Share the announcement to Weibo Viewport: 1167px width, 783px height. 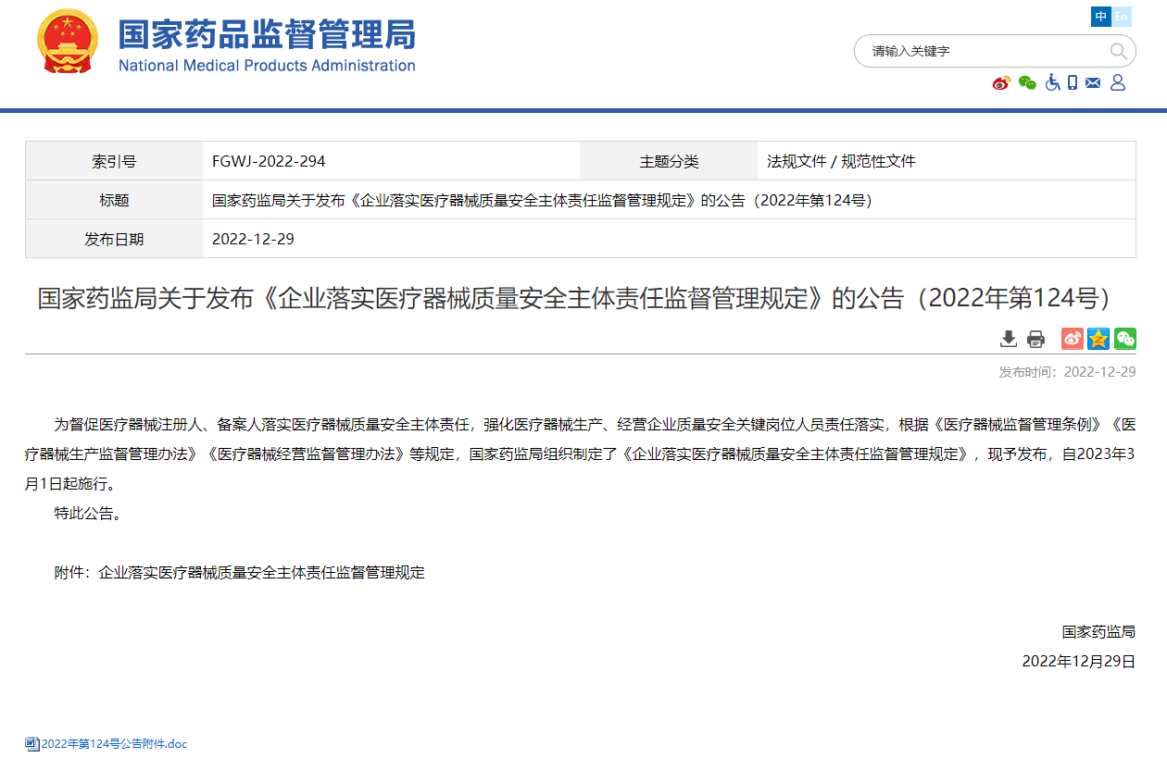coord(1072,339)
